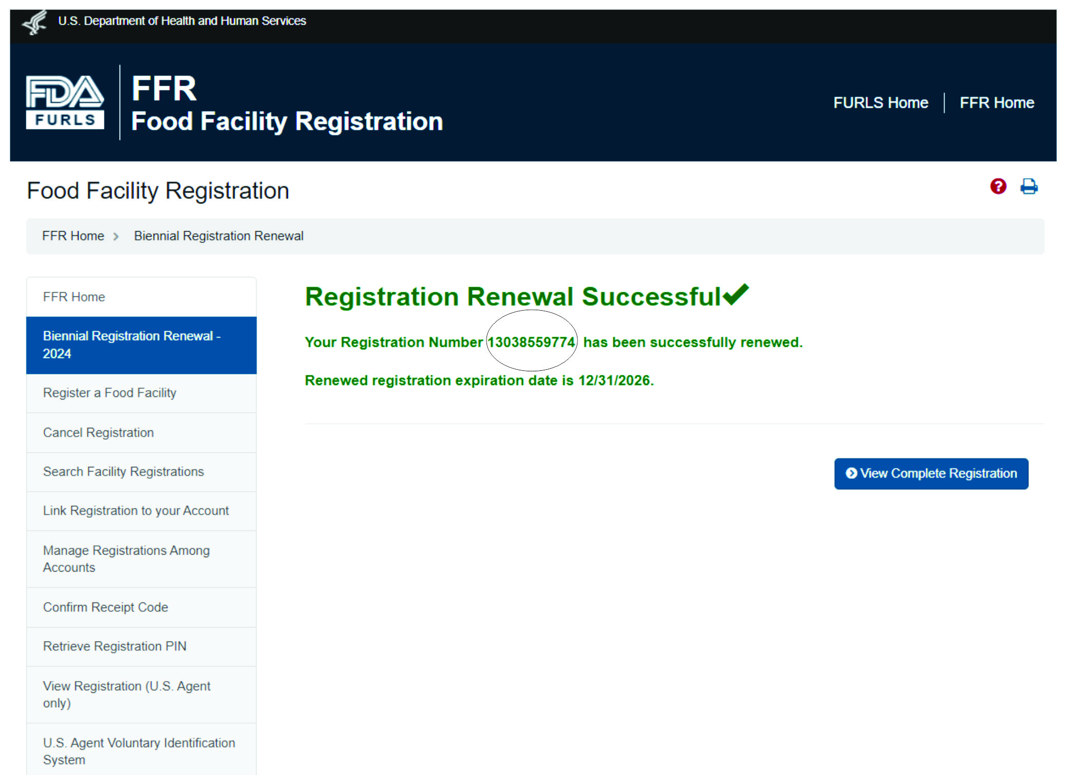Select FFR Home in the sidebar menu
Viewport: 1067px width, 775px height.
tap(141, 297)
